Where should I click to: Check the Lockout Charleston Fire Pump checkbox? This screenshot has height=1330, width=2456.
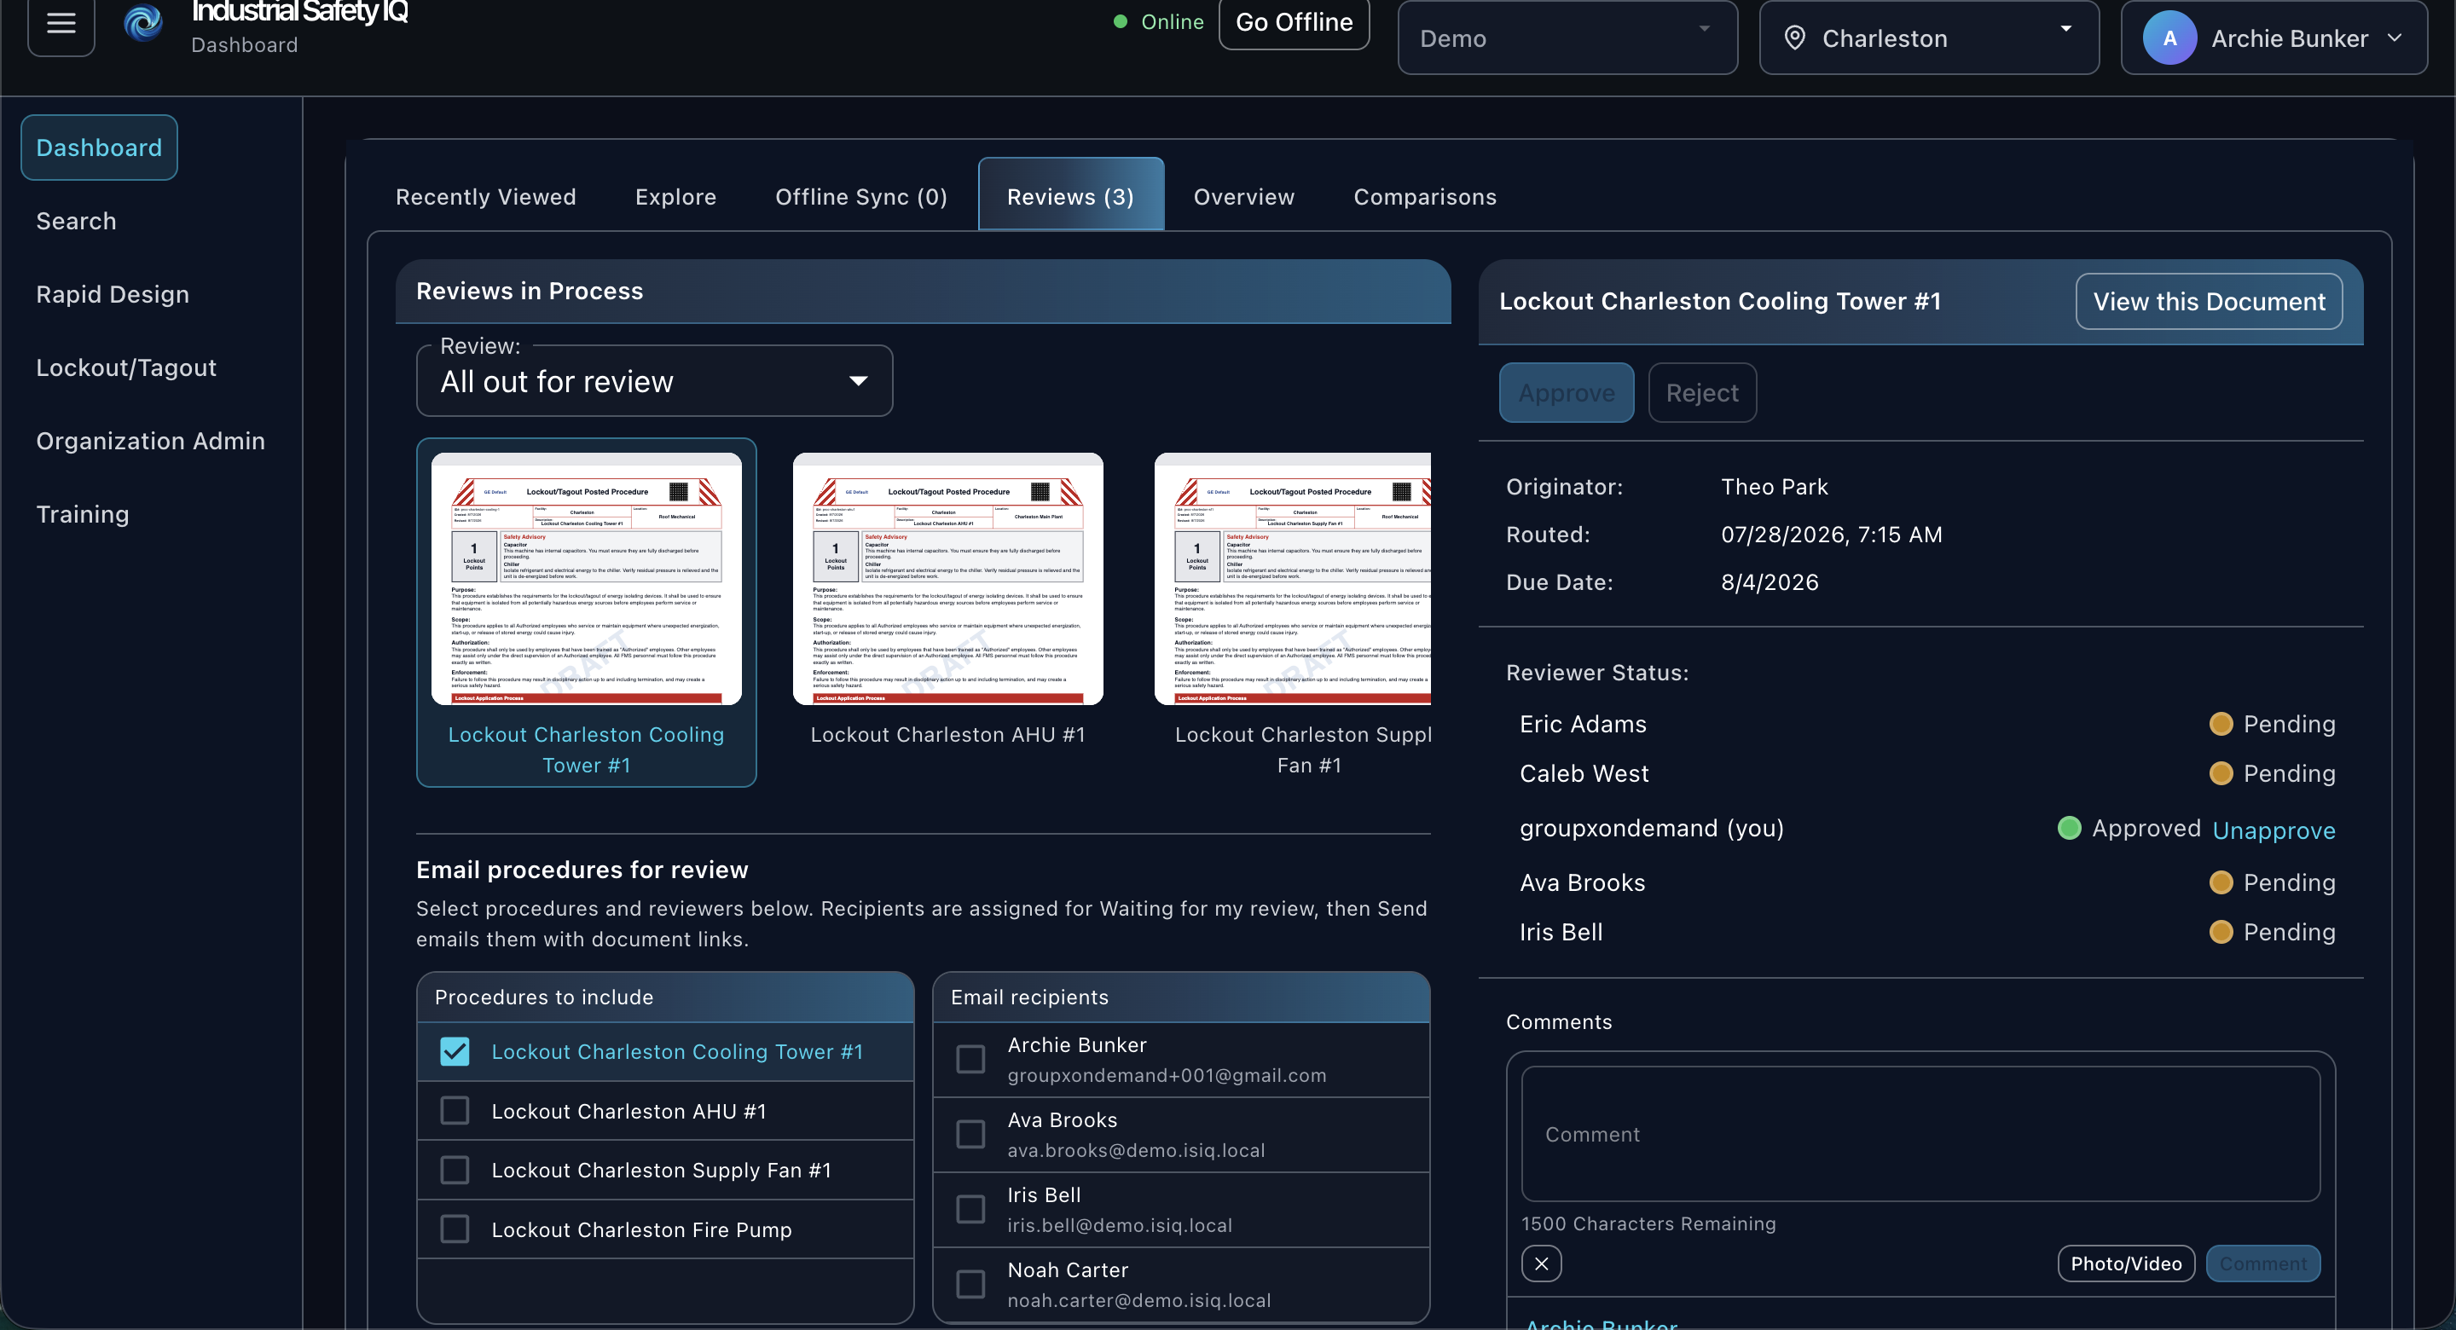coord(455,1229)
